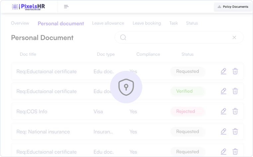Delete the National insurance document
Viewport: 253px width, 157px height.
[235, 131]
